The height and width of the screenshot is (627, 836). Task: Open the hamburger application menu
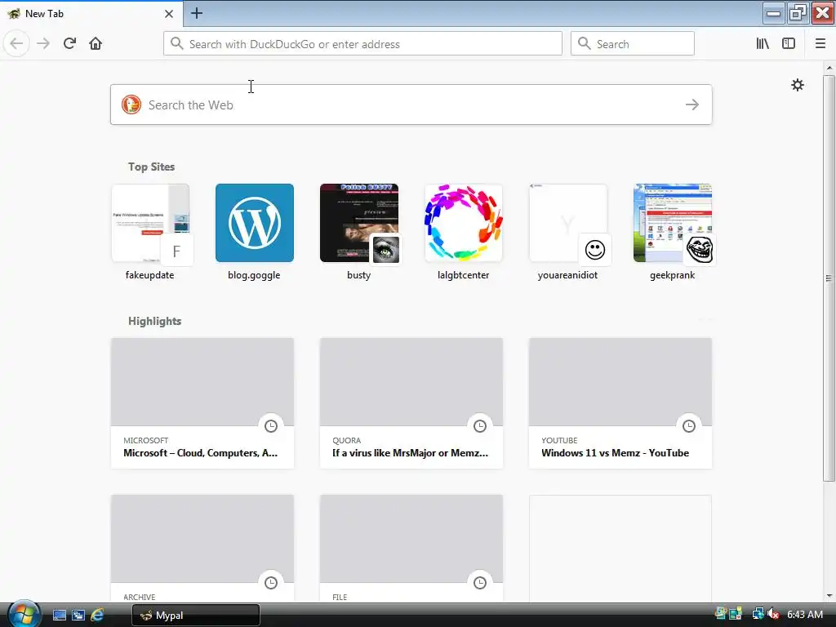click(x=820, y=44)
